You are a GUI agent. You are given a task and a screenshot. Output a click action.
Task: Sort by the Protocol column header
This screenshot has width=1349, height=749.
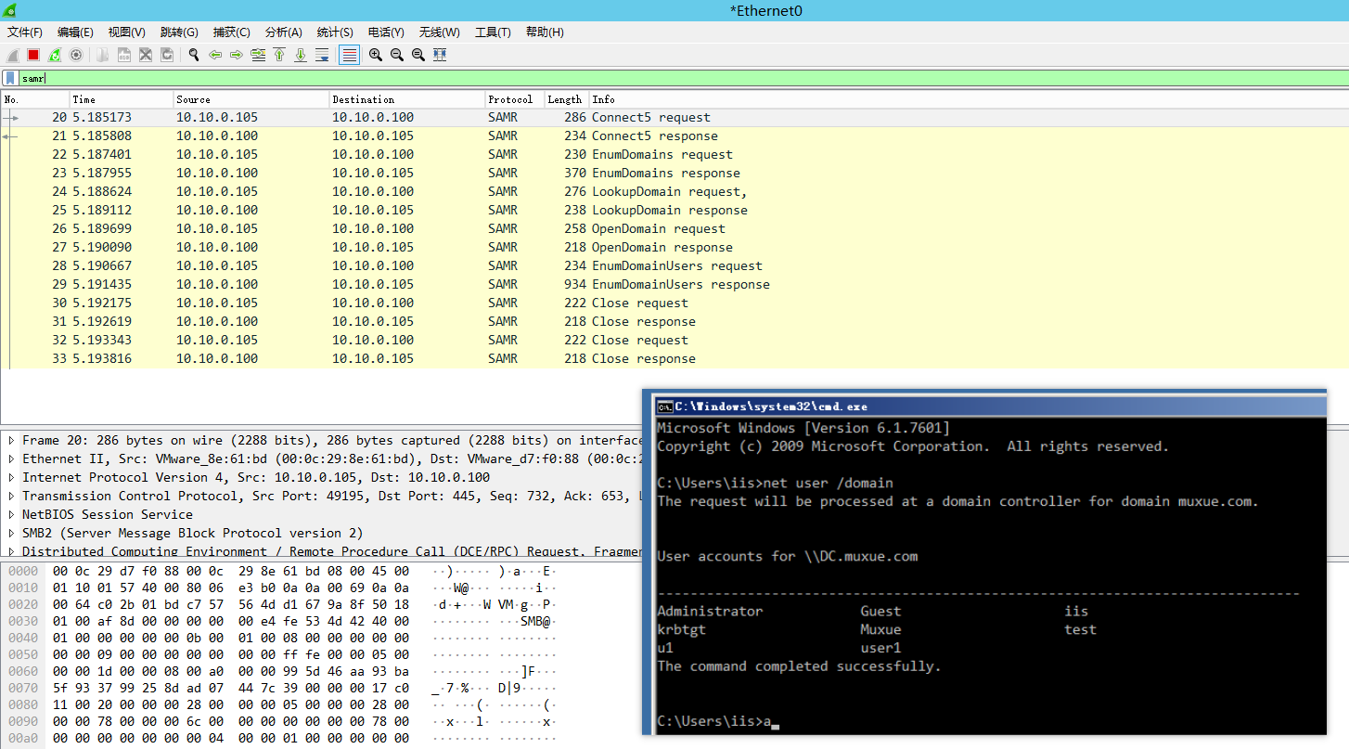(514, 99)
